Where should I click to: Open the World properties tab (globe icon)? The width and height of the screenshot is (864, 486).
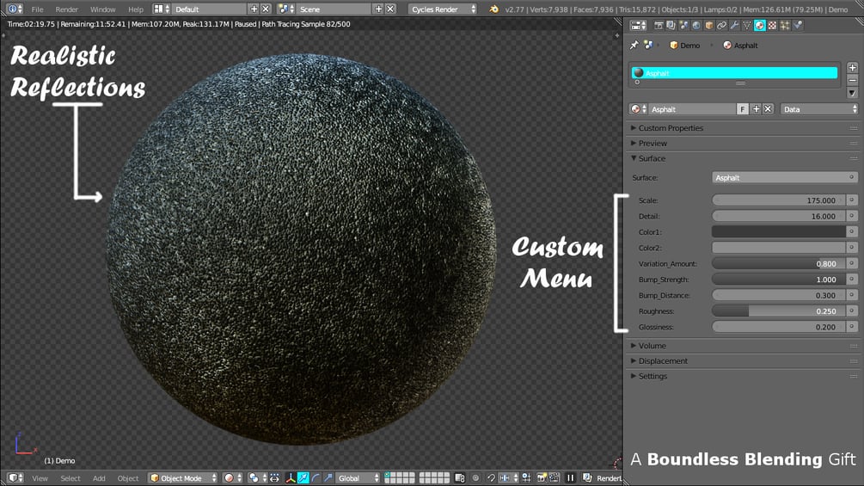pyautogui.click(x=696, y=25)
